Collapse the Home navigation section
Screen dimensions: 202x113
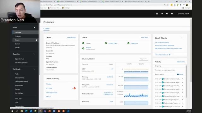pyautogui.click(x=34, y=27)
